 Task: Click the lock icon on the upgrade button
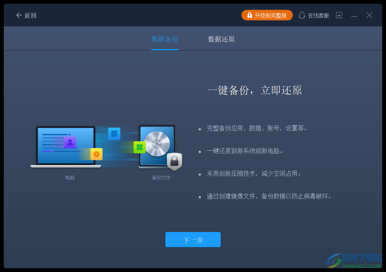pyautogui.click(x=249, y=15)
